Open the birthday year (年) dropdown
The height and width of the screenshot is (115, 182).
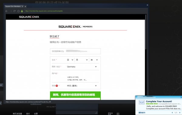[x=94, y=60]
